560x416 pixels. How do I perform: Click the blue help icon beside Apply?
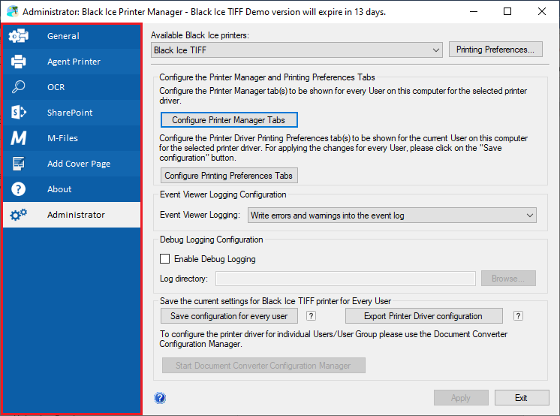pyautogui.click(x=160, y=398)
